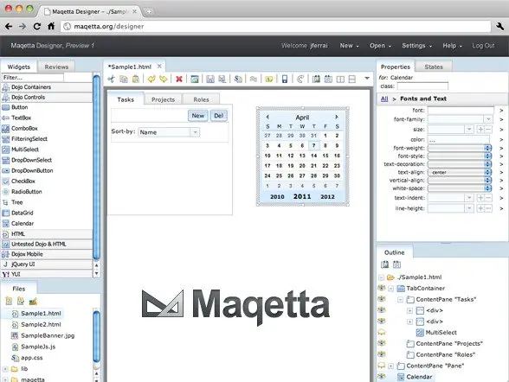
Task: Toggle visibility eye for Calendar outline item
Action: tap(382, 377)
